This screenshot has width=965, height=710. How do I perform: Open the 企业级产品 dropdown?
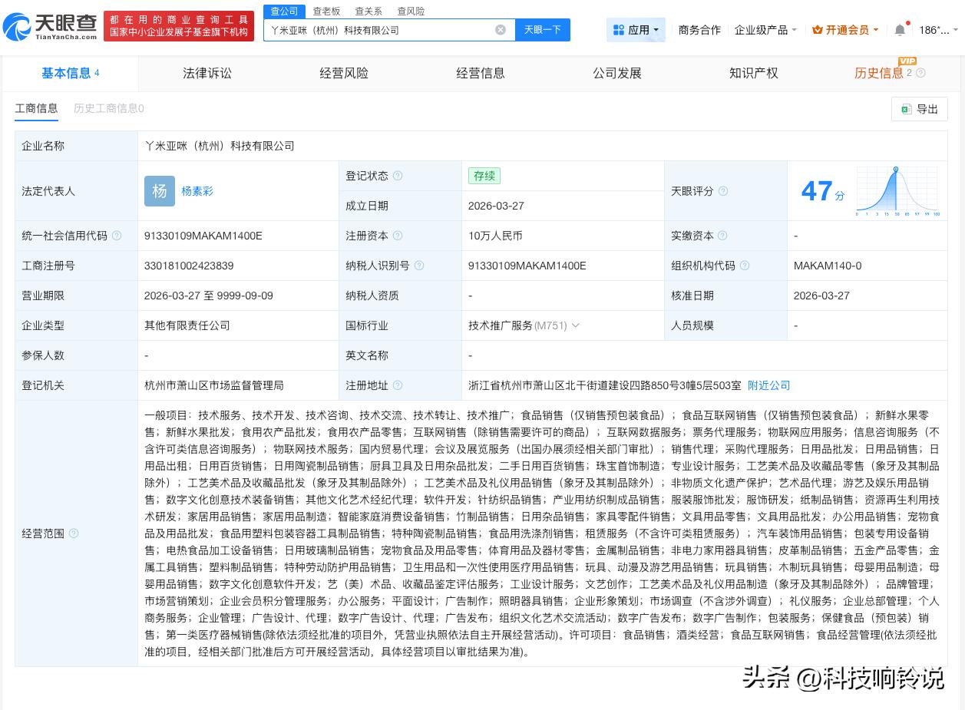pos(765,29)
